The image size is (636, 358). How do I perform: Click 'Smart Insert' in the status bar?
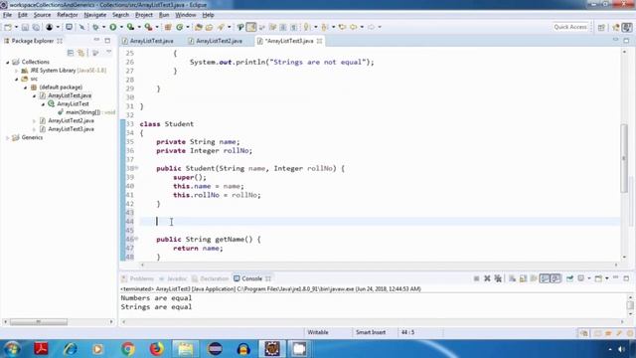point(371,332)
